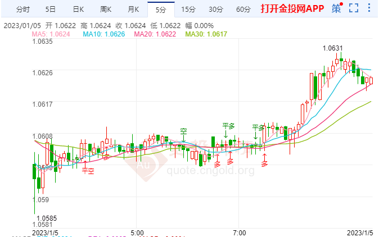Image resolution: width=379 pixels, height=237 pixels.
Task: Click the 幅 0.00% change value
Action: click(x=200, y=26)
